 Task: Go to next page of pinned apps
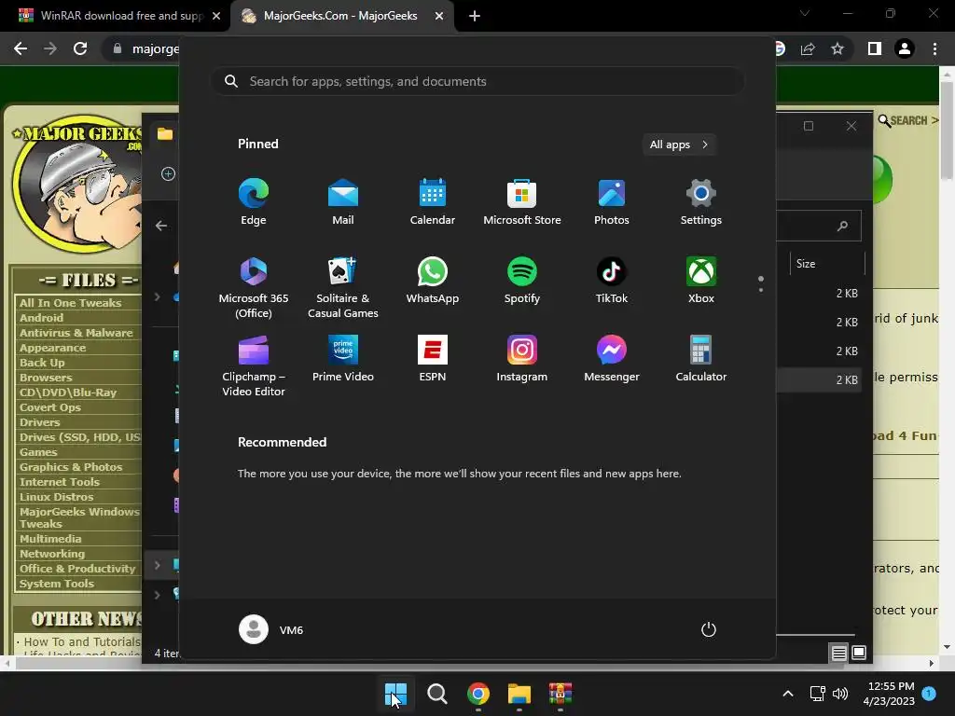[761, 290]
